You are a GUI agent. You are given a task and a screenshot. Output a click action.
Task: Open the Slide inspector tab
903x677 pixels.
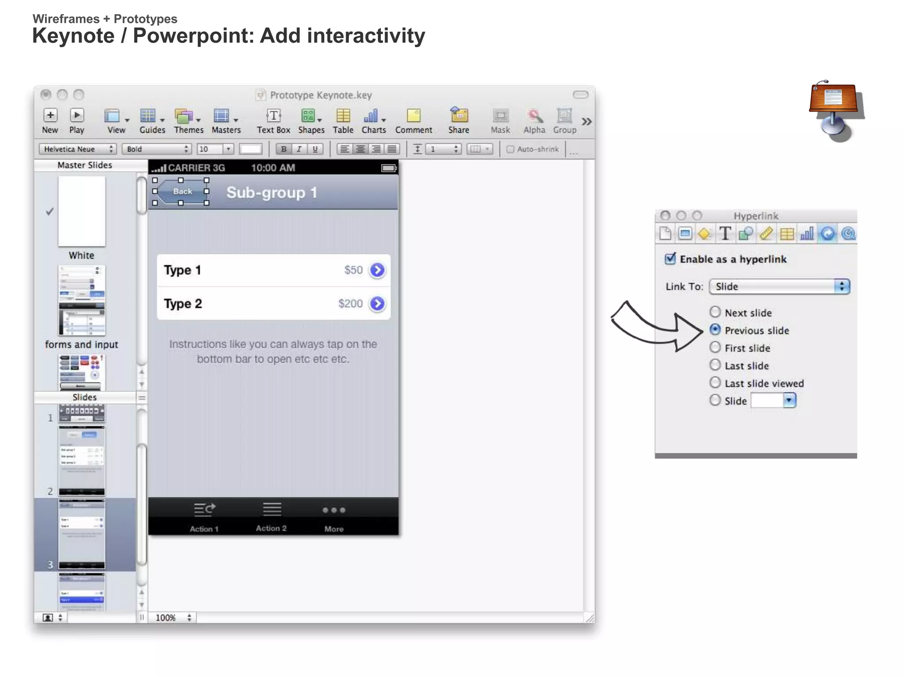point(685,233)
